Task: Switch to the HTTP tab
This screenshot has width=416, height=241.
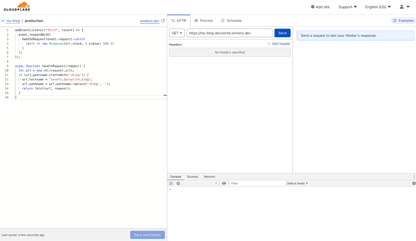Action: pyautogui.click(x=179, y=21)
